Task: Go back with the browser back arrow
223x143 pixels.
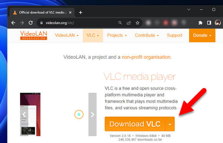Action: click(x=13, y=23)
